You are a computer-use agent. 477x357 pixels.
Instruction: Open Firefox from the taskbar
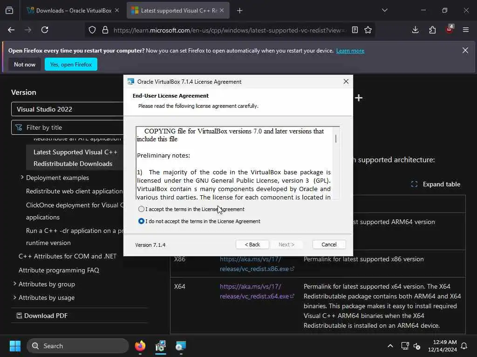click(x=140, y=346)
